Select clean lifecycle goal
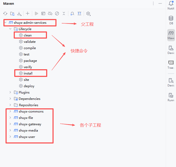Screen dimensions: 176x167 coord(28,35)
